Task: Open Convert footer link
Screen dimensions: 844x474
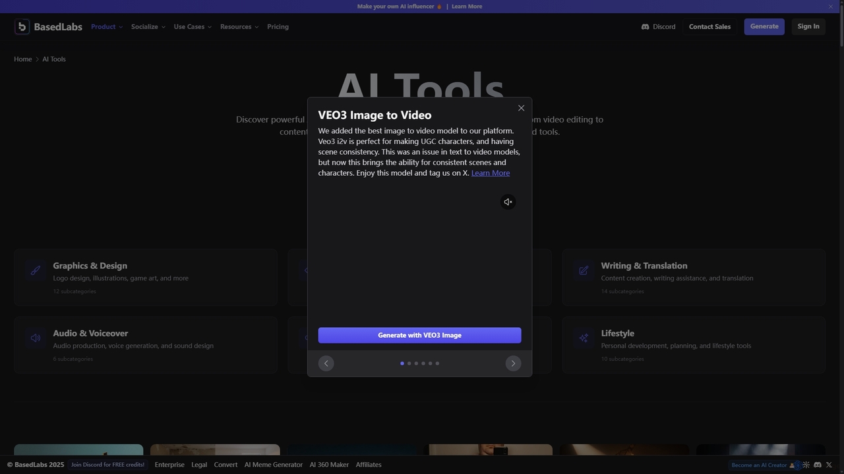Action: coord(226,465)
